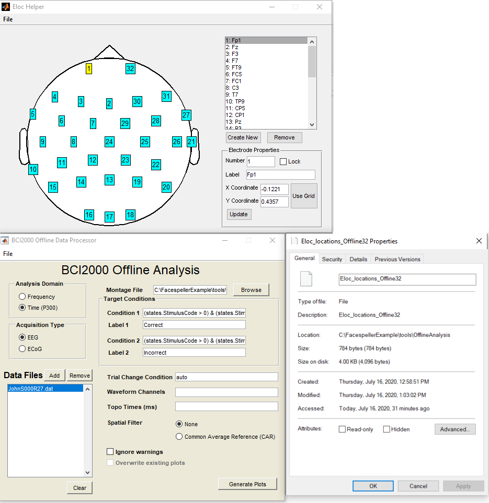The height and width of the screenshot is (503, 489).
Task: Pick electrode 30 on the scalp diagram
Action: (x=137, y=102)
